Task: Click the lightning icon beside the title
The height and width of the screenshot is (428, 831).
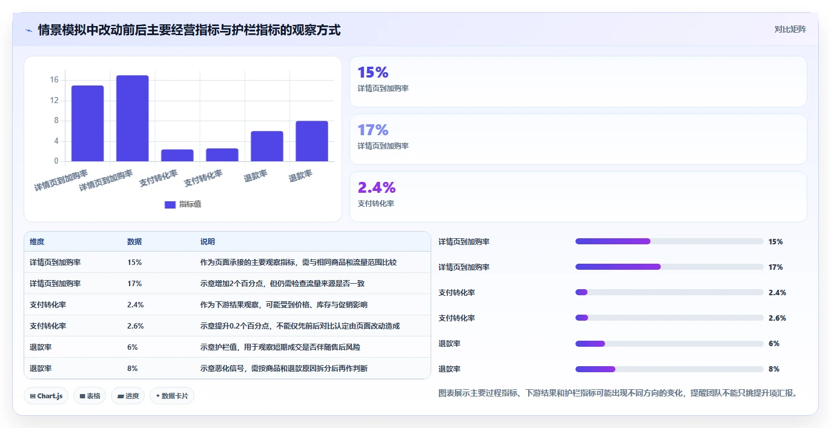Action: click(28, 30)
